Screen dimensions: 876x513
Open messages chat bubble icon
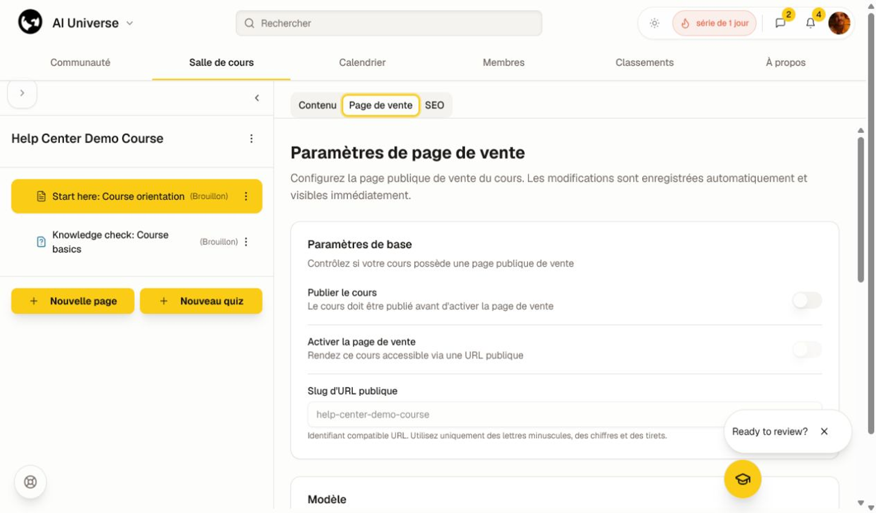click(x=781, y=24)
